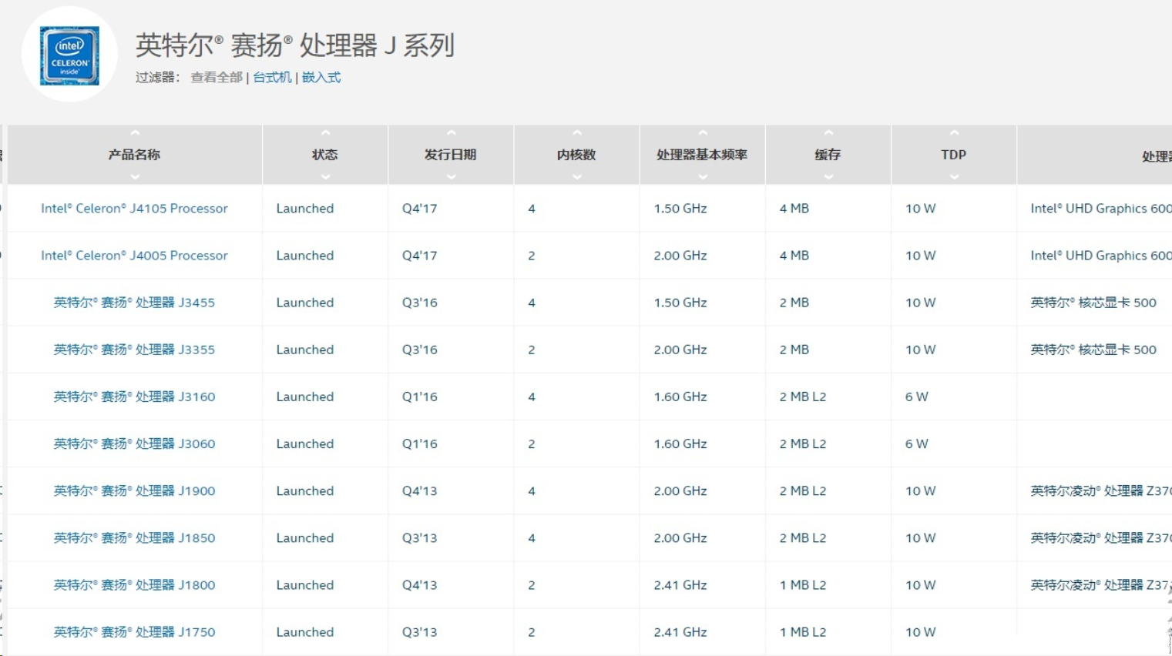Click the Intel Celeron inside logo badge
Viewport: 1172px width, 656px height.
coord(69,55)
